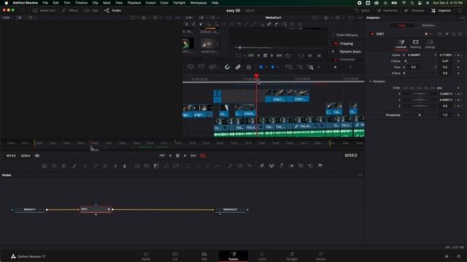Open the Timeline menu
This screenshot has width=467, height=262.
pos(81,3)
